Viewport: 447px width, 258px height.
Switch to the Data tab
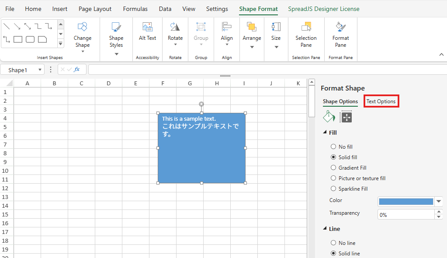coord(165,9)
